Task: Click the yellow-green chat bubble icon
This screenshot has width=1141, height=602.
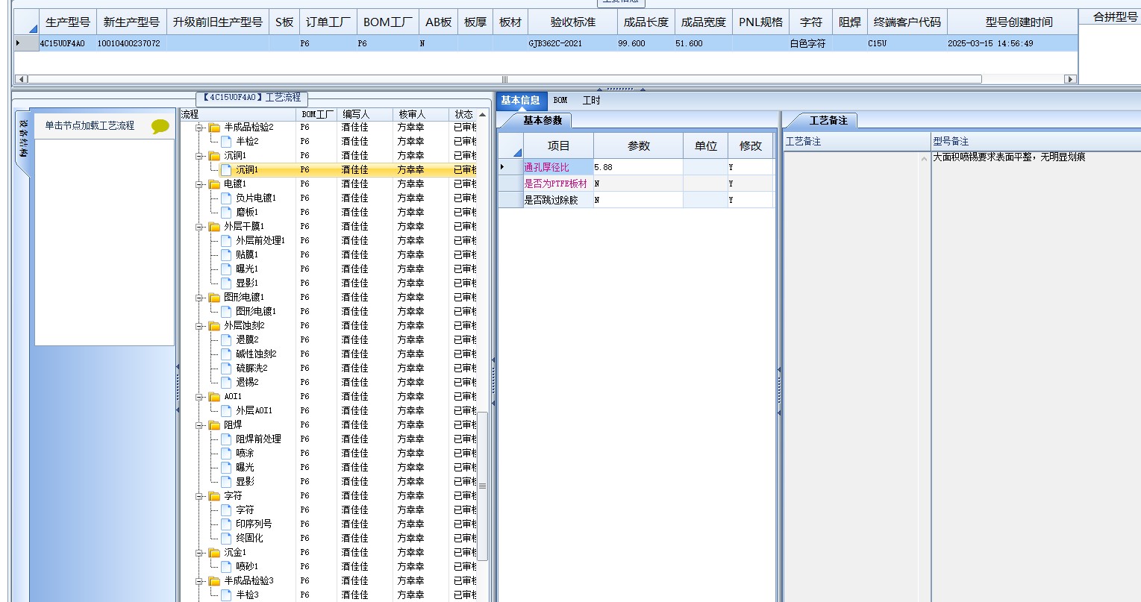Action: click(160, 126)
